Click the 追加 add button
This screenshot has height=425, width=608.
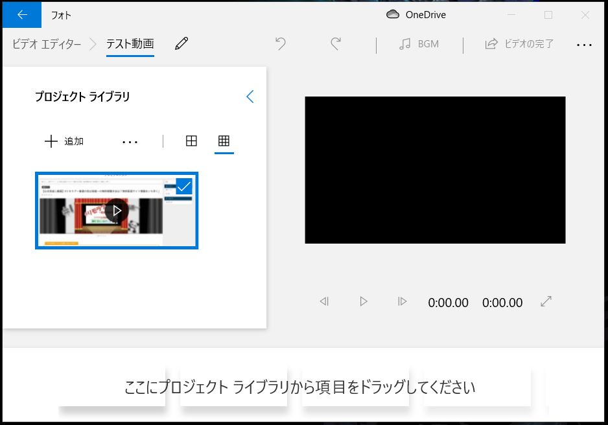pyautogui.click(x=64, y=141)
